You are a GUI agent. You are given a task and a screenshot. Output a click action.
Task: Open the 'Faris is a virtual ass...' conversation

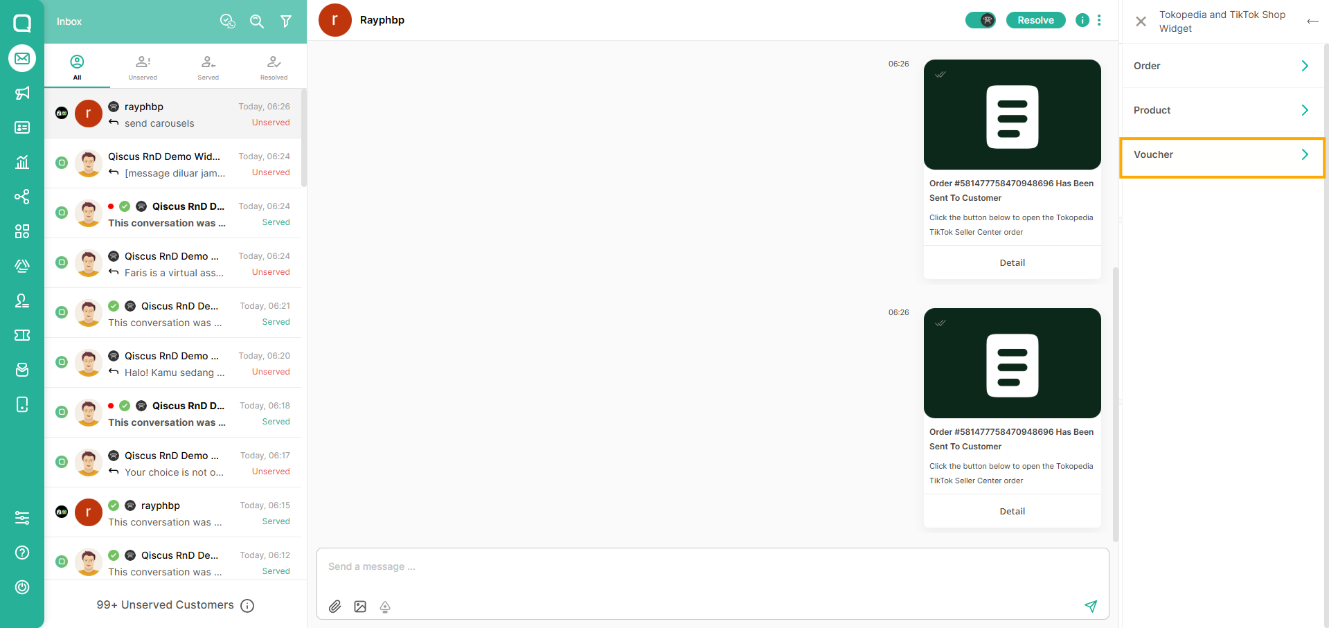pos(173,263)
